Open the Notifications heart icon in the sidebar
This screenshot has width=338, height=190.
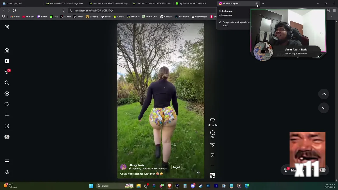(7, 104)
